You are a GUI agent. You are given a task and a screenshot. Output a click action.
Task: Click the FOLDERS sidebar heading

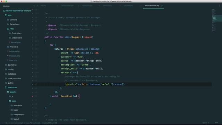(6, 6)
